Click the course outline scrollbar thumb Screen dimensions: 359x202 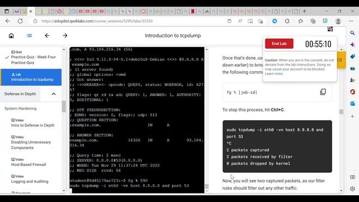point(63,107)
